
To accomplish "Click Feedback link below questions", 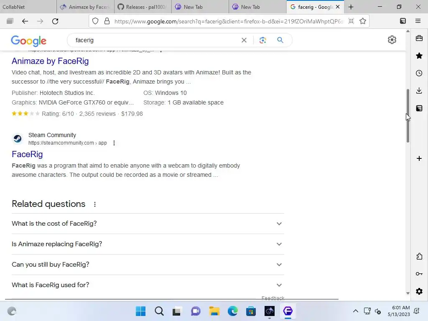I will (273, 298).
